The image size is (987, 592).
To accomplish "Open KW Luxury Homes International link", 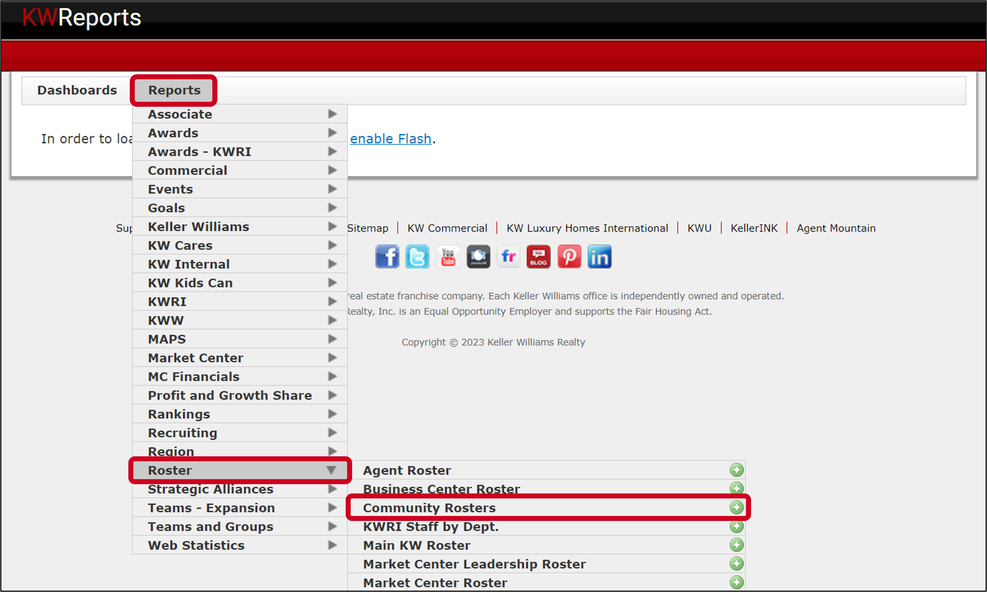I will 587,228.
